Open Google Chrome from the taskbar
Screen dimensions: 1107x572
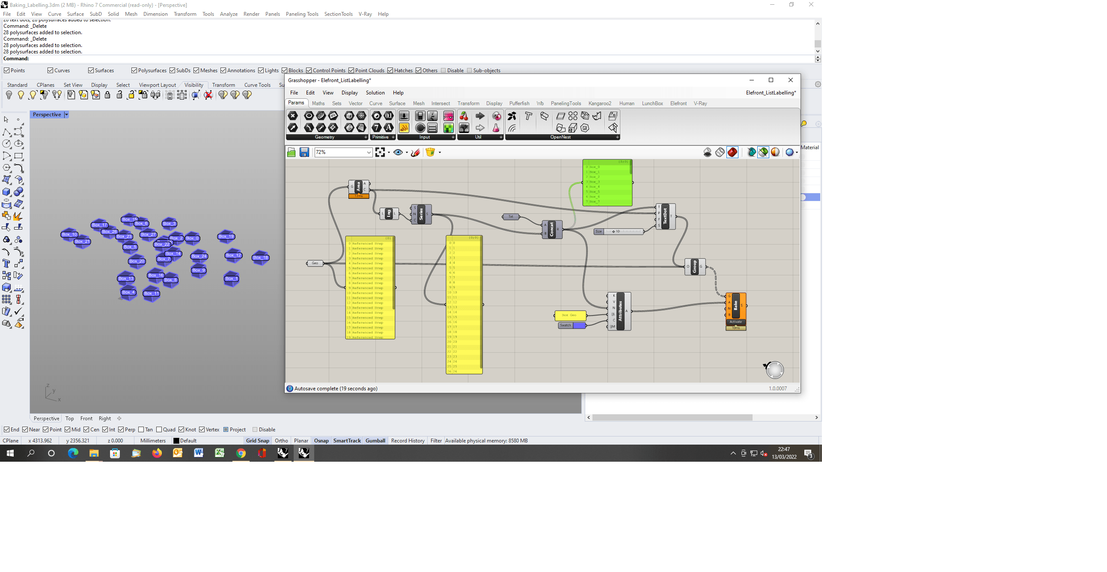tap(241, 453)
